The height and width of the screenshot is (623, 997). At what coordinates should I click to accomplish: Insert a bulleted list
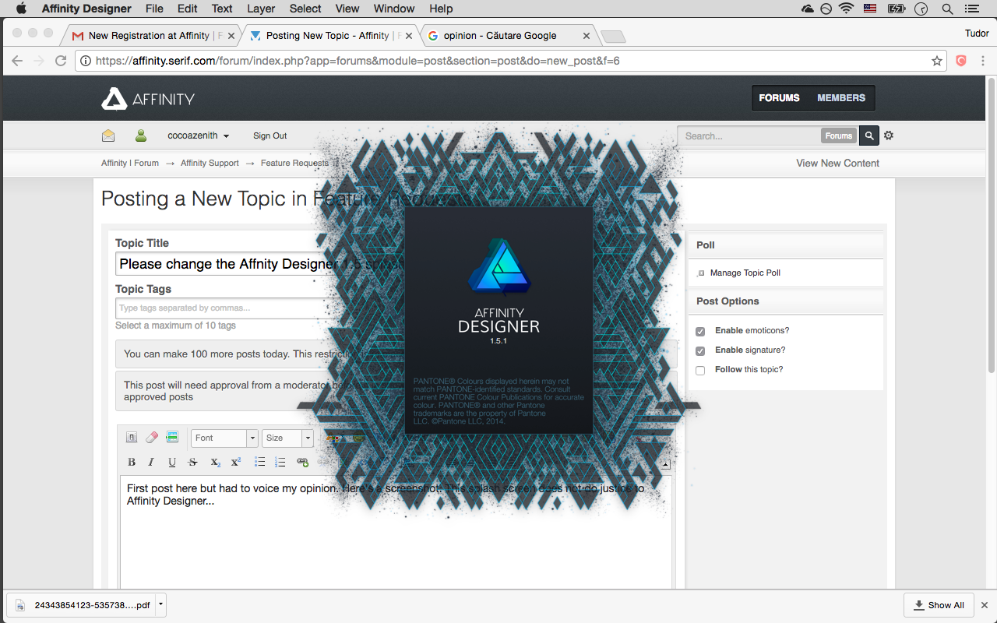point(260,463)
